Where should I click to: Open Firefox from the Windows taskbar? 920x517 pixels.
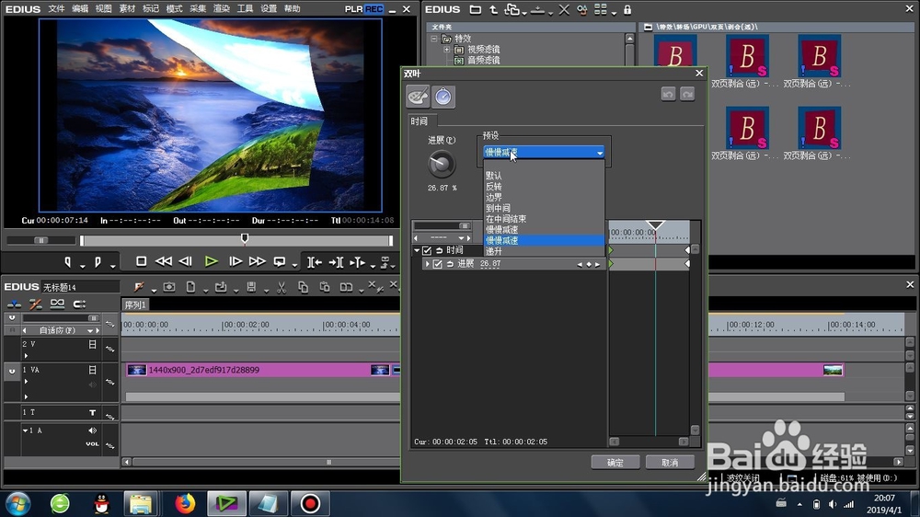185,503
